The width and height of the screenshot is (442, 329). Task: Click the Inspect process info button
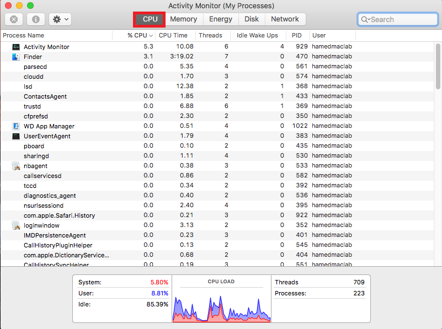click(35, 19)
